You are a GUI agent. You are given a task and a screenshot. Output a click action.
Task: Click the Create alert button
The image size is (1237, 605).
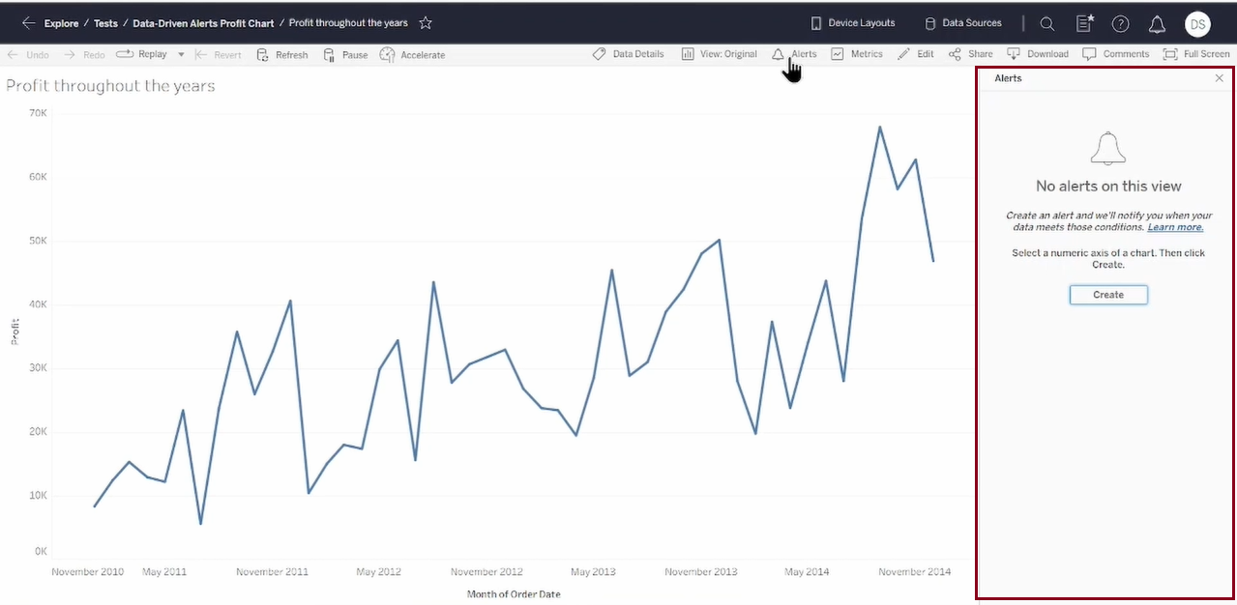(1108, 295)
